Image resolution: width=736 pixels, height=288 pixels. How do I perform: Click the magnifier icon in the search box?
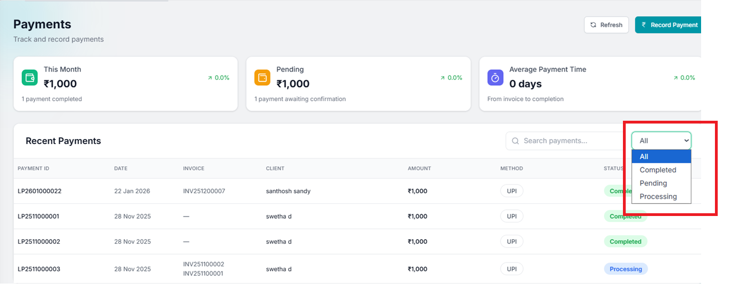pyautogui.click(x=515, y=141)
